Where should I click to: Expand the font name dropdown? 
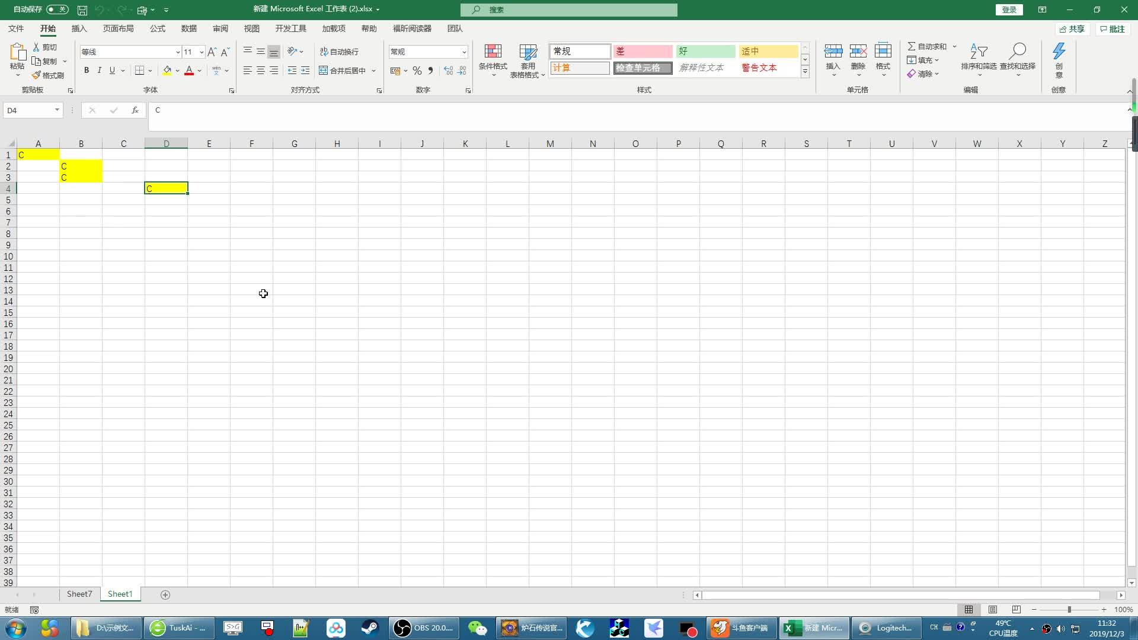click(x=177, y=52)
